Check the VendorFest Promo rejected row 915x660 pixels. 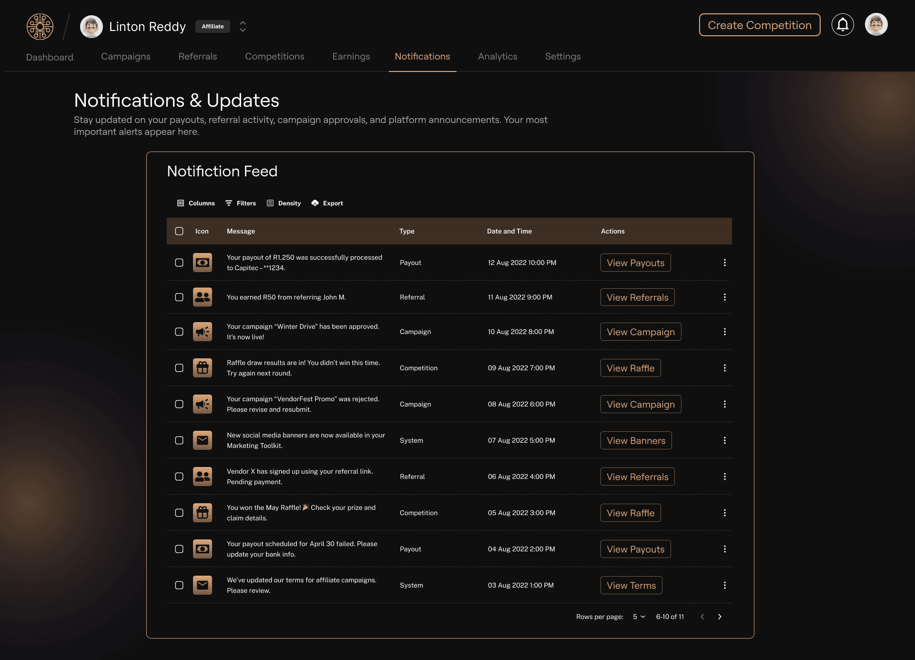pyautogui.click(x=179, y=404)
